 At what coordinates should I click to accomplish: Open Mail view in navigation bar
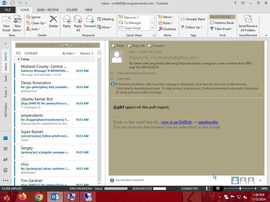pos(6,138)
